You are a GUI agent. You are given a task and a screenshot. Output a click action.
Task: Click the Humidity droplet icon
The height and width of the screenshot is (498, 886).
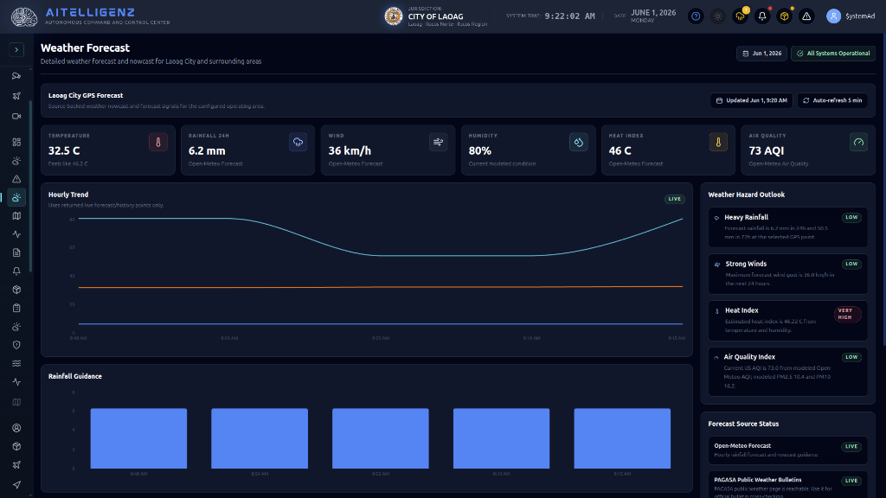[579, 143]
